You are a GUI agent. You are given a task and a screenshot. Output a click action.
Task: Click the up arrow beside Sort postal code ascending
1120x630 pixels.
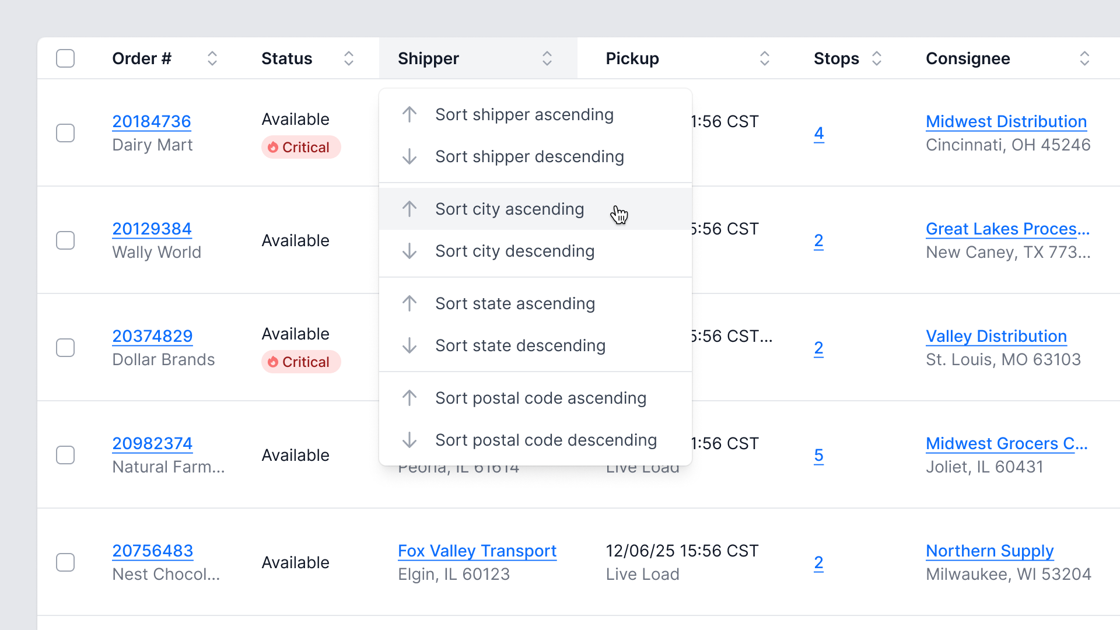point(409,398)
